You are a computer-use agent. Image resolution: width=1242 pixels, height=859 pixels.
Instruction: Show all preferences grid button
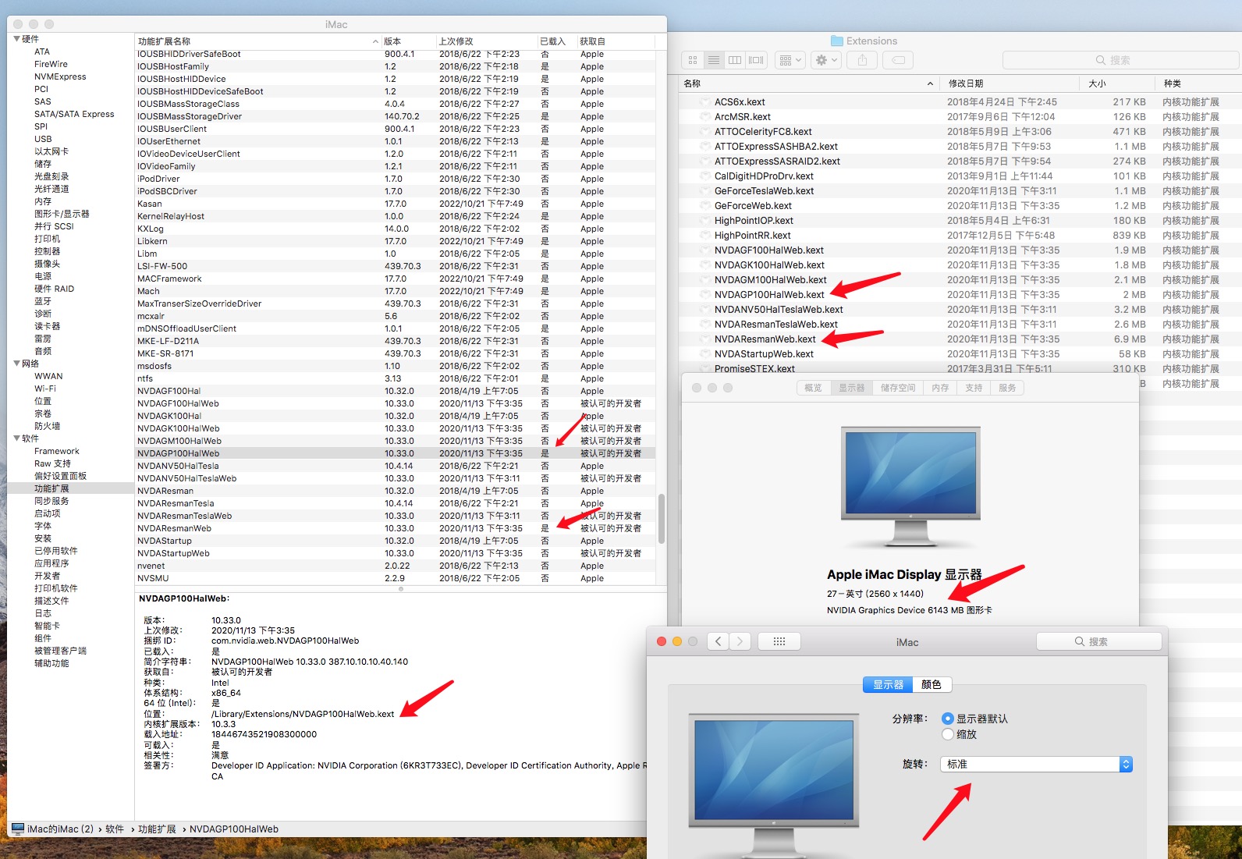click(x=779, y=641)
